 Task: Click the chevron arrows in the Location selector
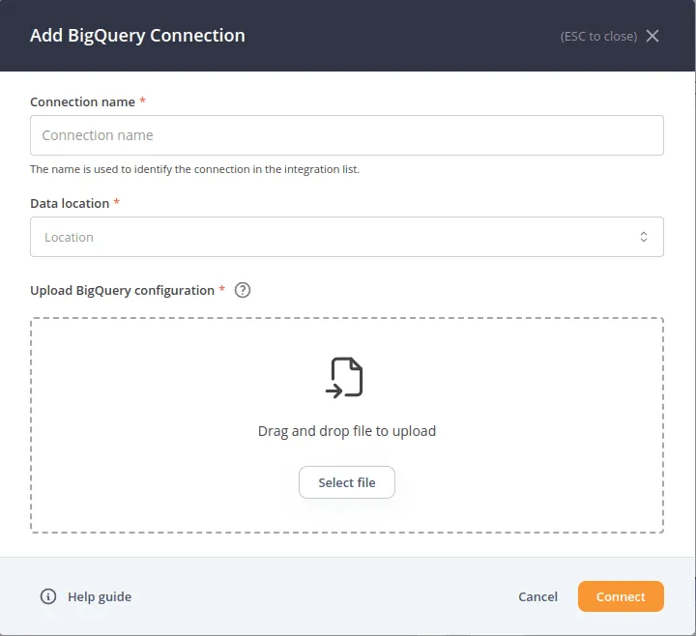point(644,237)
